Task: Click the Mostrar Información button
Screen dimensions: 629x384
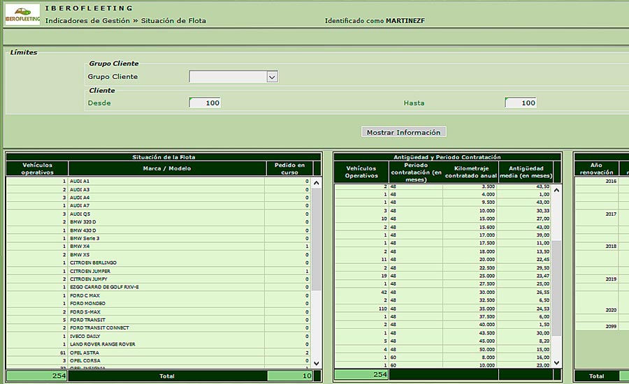Action: coord(403,132)
